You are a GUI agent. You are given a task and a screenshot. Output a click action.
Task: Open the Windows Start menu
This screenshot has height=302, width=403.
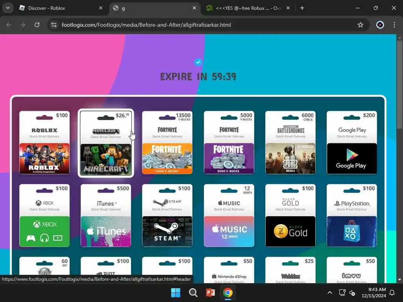pyautogui.click(x=176, y=293)
